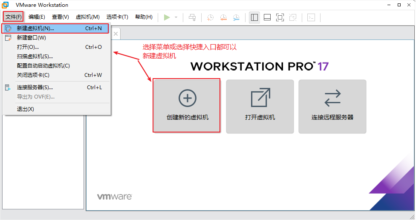Close the home tab with the X
This screenshot has width=416, height=220.
[116, 34]
